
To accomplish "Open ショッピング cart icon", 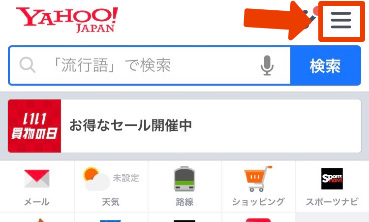I will [258, 179].
